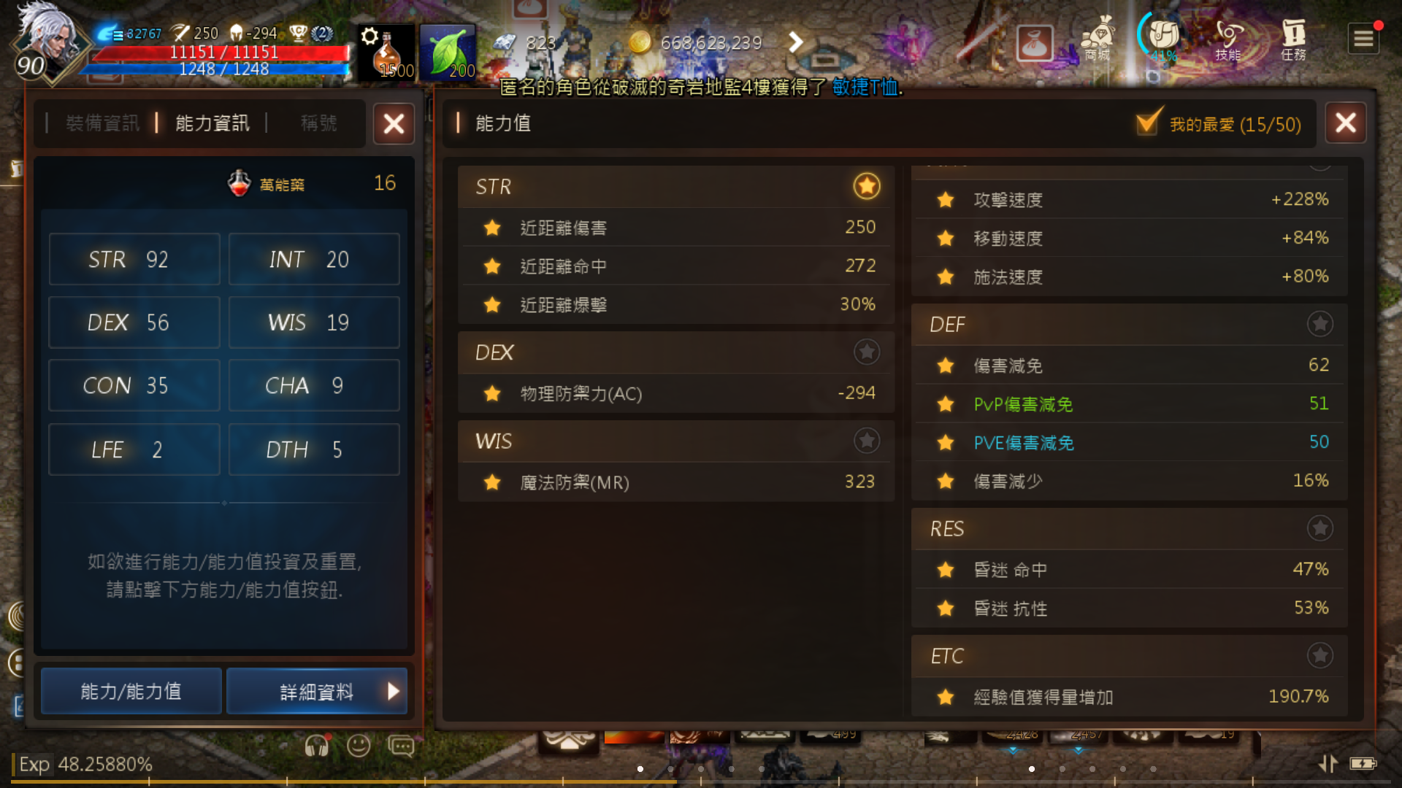Expand 詳細資料 detail panel arrow
This screenshot has height=788, width=1402.
click(x=394, y=691)
